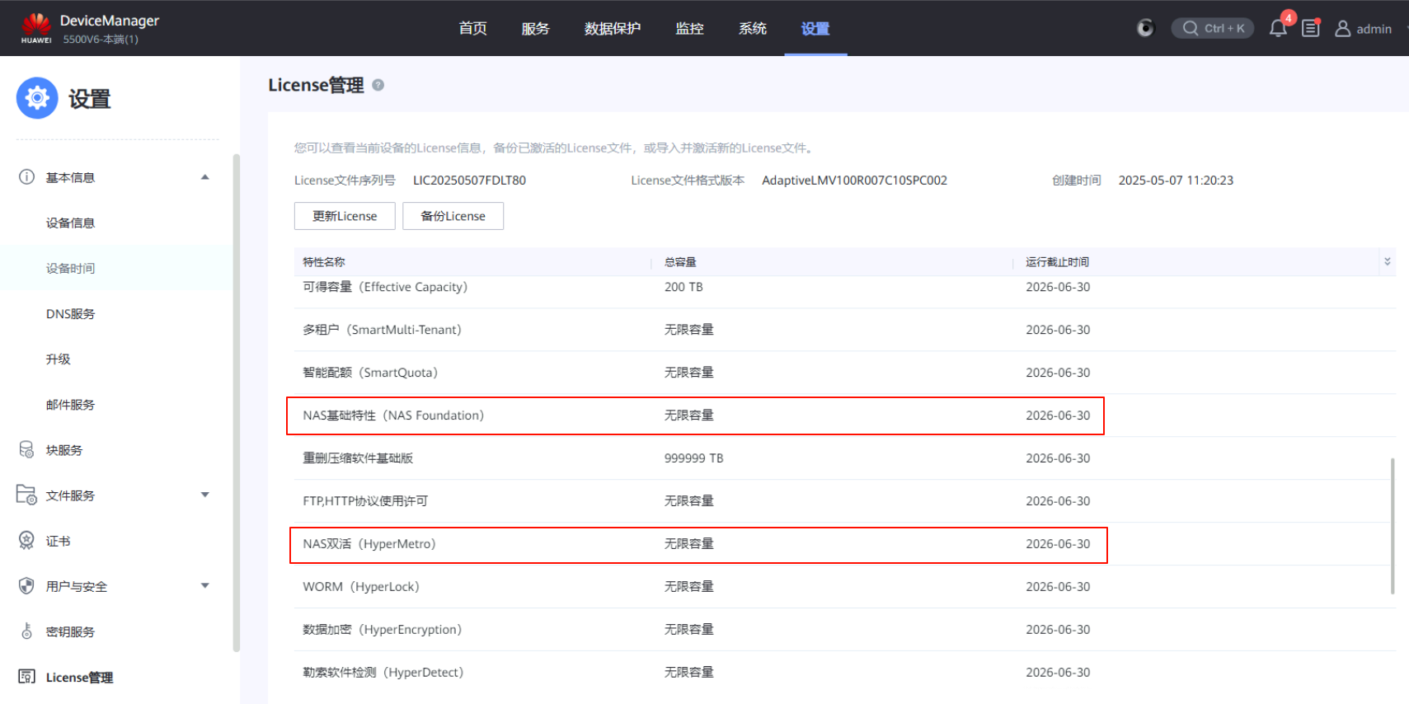Click the large blue settings gear icon
This screenshot has height=704, width=1409.
tap(37, 98)
